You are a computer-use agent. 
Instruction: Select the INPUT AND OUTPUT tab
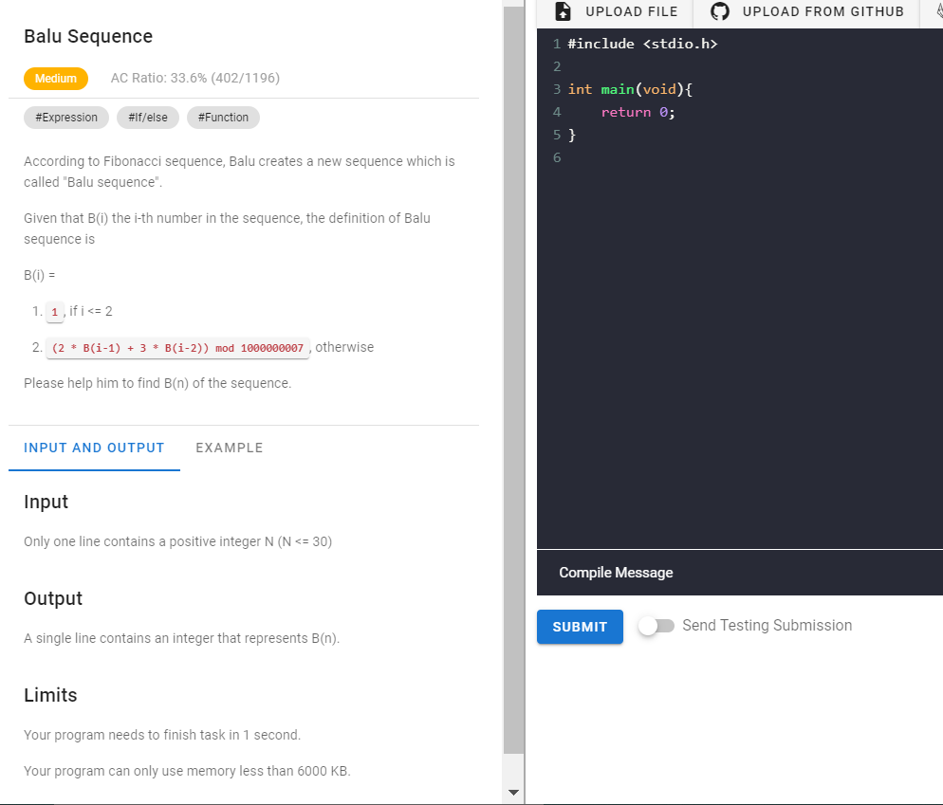coord(93,448)
